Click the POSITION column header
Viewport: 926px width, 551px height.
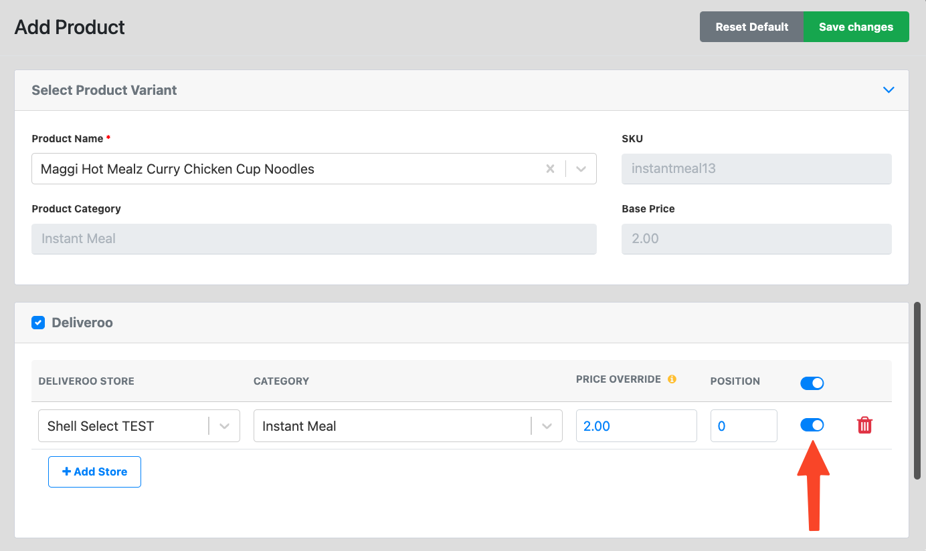click(735, 381)
